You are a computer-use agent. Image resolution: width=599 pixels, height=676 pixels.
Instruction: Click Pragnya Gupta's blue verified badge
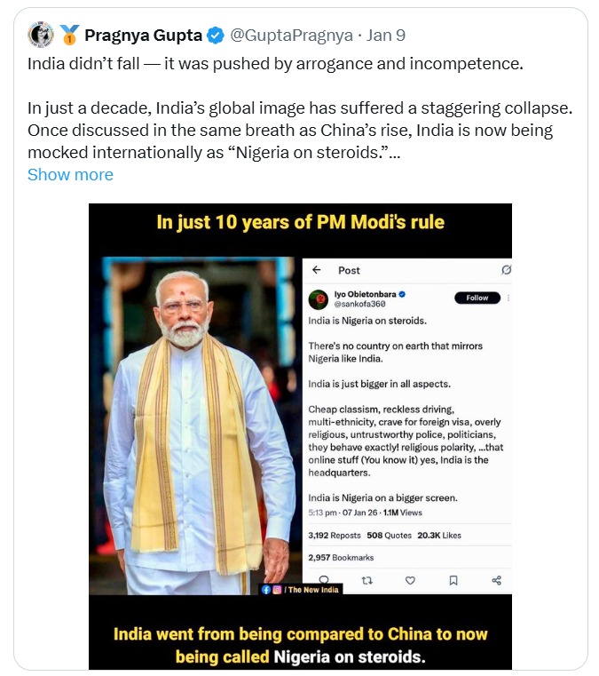coord(215,36)
